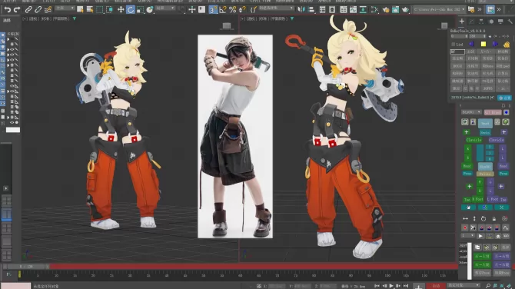Open the key filter dropdown at the bottom right

(x=463, y=285)
